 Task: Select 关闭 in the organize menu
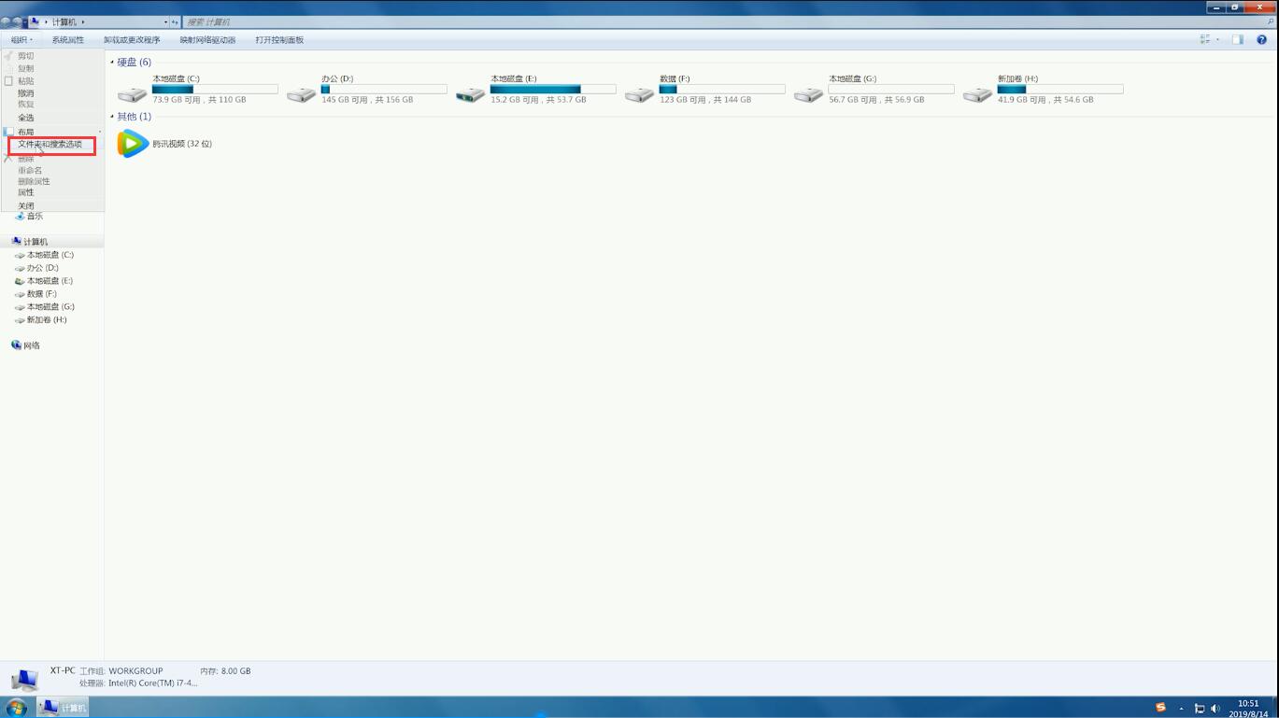26,205
